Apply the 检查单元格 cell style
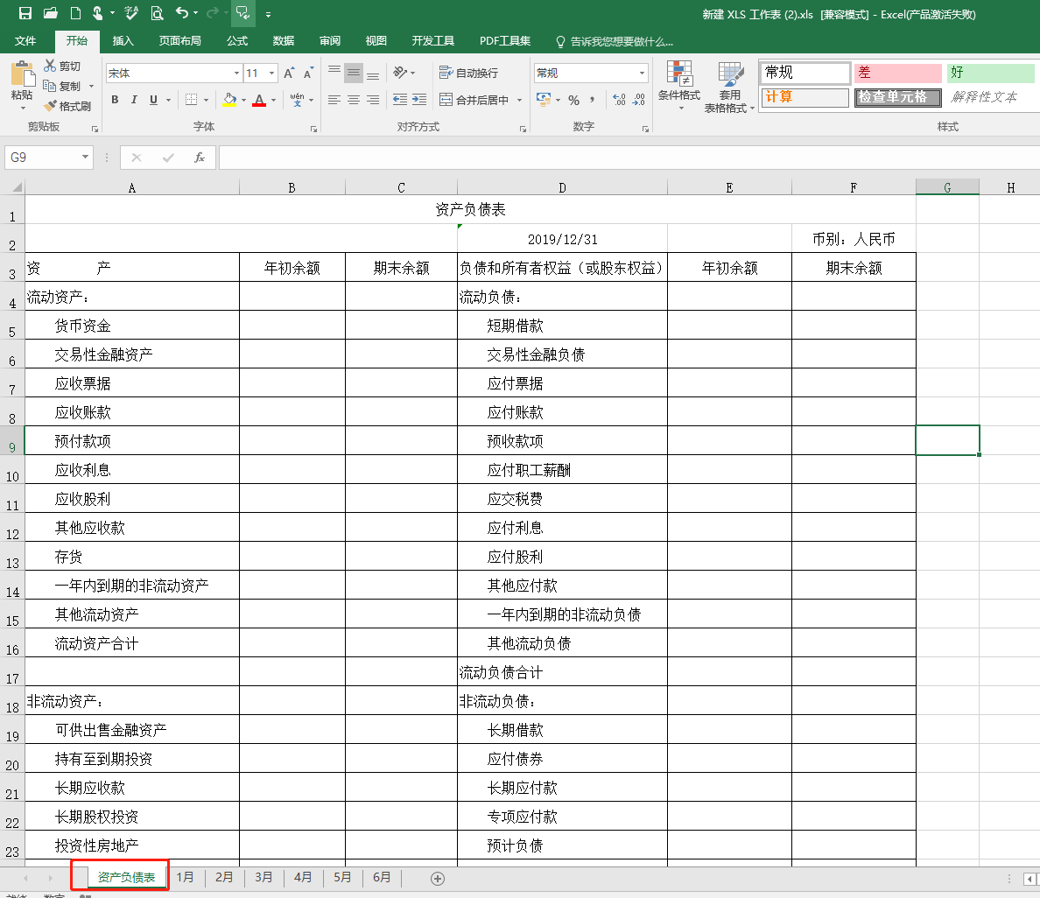 point(898,97)
